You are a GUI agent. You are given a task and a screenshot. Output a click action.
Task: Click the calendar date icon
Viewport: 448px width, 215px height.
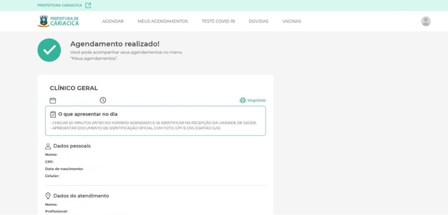point(53,100)
